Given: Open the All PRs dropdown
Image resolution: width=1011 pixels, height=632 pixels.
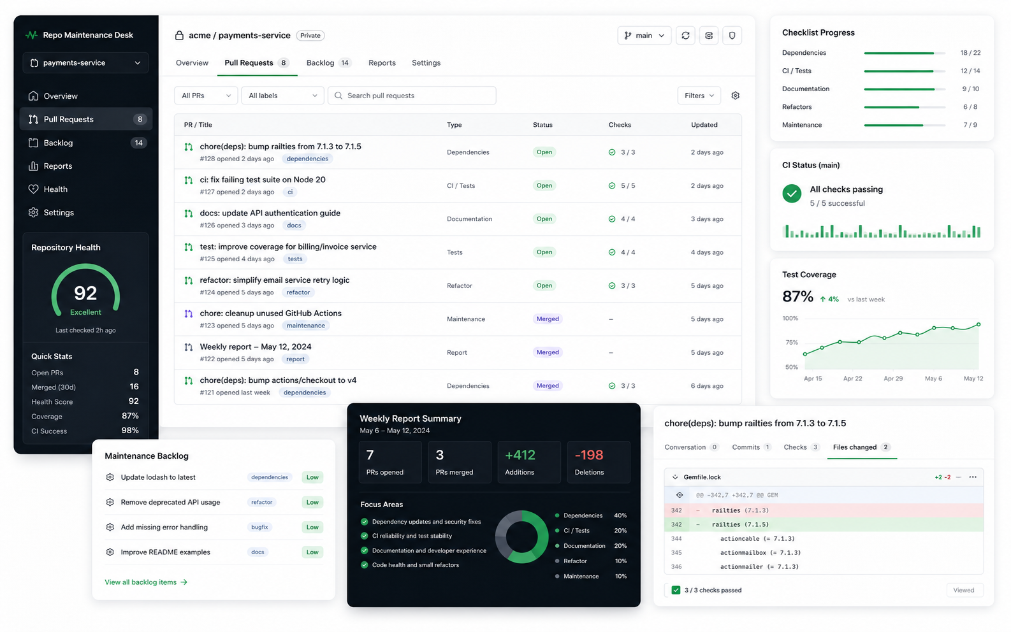Looking at the screenshot, I should tap(206, 96).
